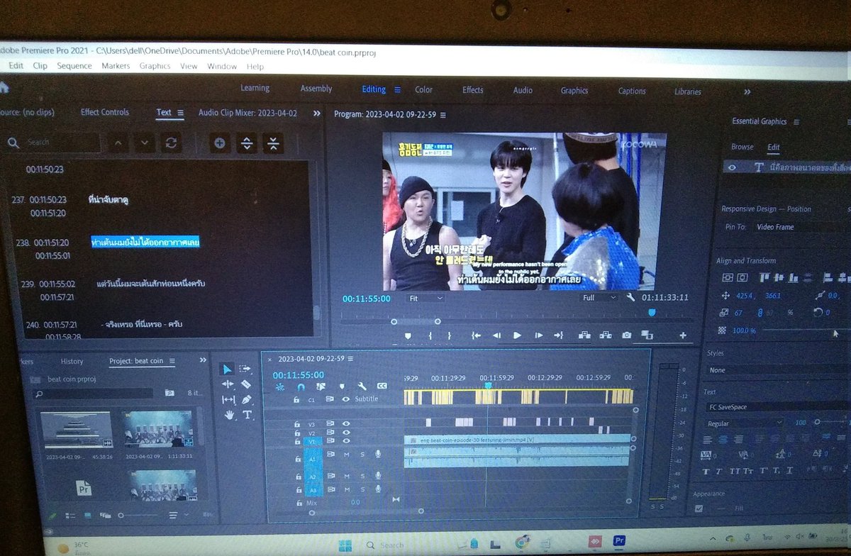The width and height of the screenshot is (851, 556).
Task: Select the Slip tool
Action: pyautogui.click(x=228, y=400)
